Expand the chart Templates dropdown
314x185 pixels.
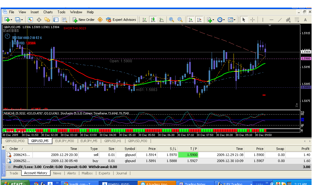point(232,20)
